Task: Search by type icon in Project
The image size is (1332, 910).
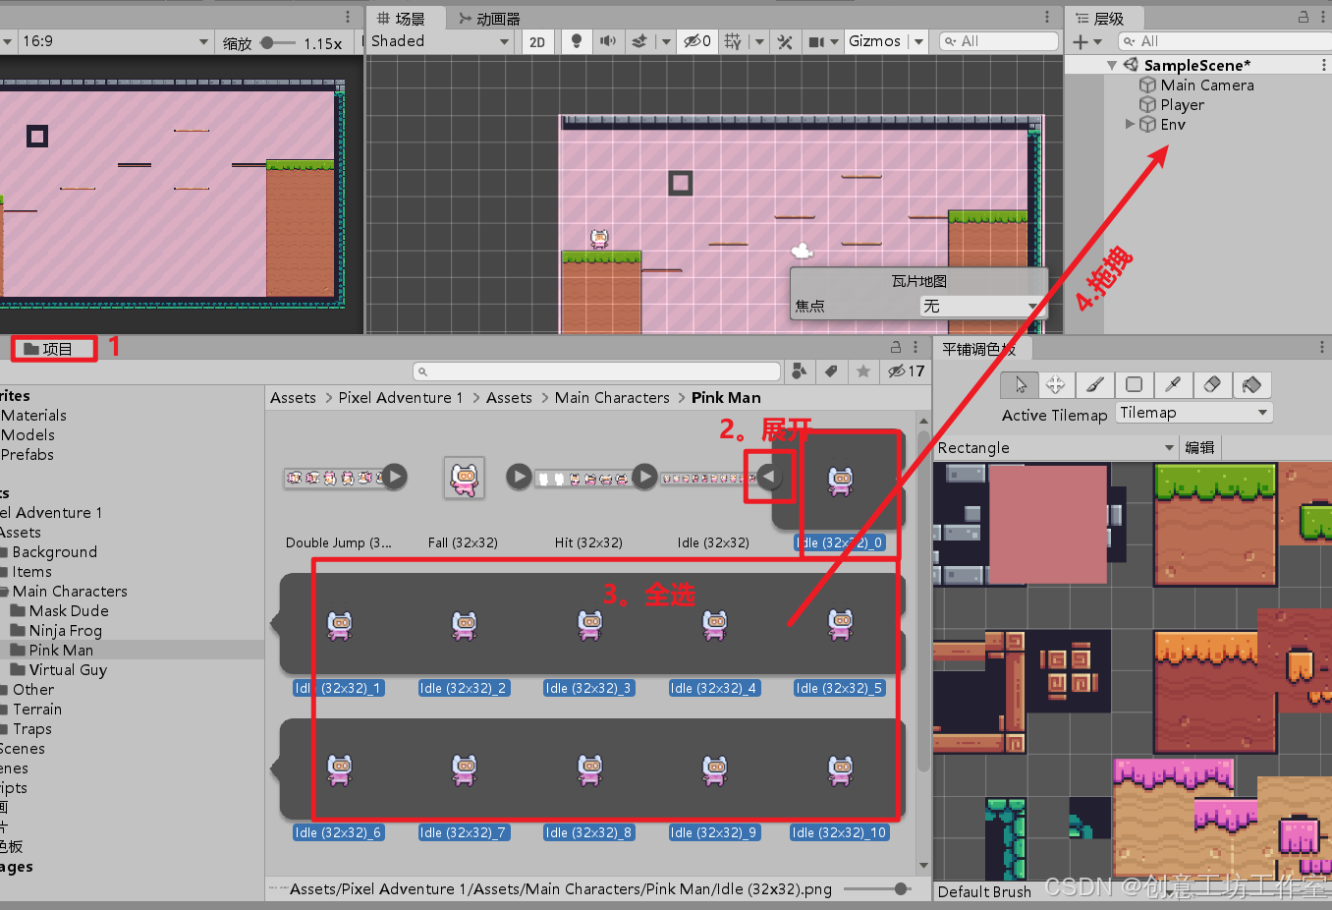Action: click(x=800, y=370)
